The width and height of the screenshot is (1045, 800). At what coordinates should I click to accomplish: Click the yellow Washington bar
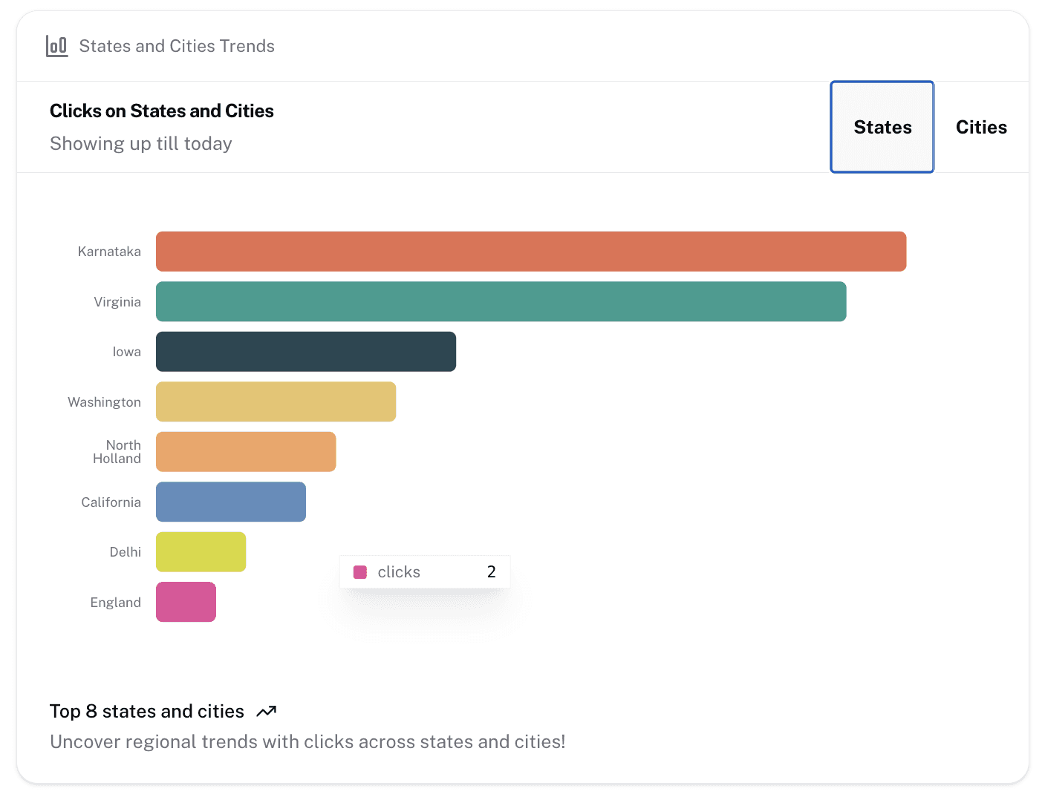point(276,401)
